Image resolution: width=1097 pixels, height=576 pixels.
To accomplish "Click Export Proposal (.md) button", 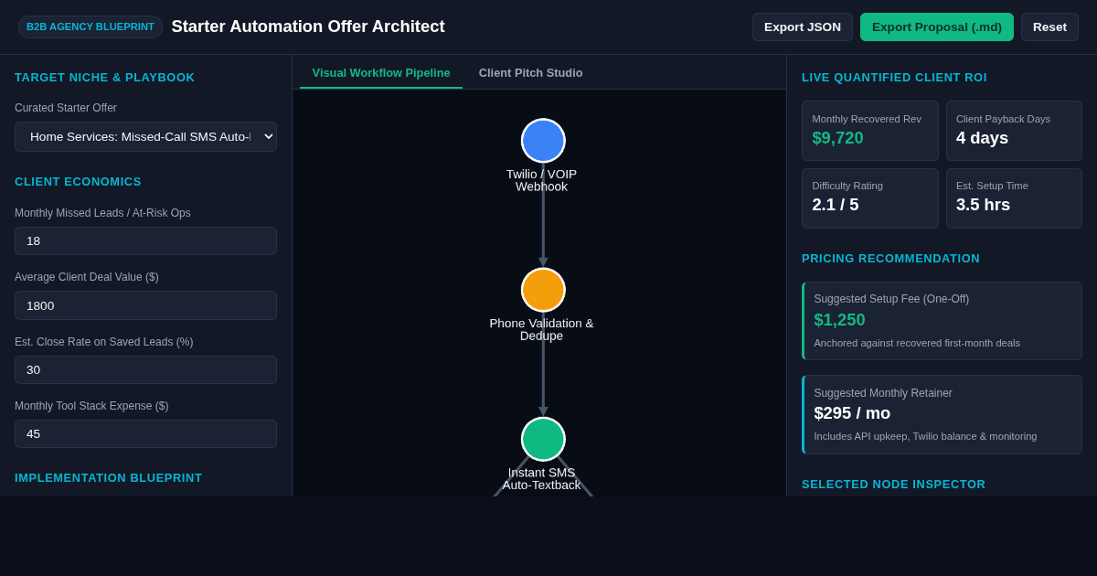I will (x=937, y=27).
